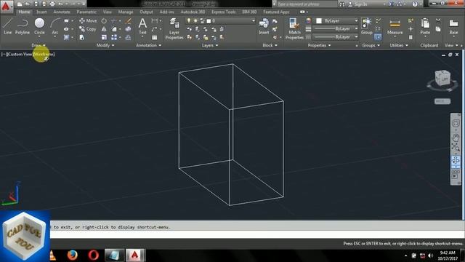Expand the Modify panel
The width and height of the screenshot is (465, 262).
pos(105,45)
